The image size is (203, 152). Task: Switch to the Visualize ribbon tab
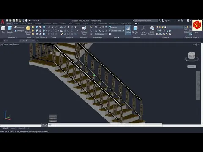click(x=38, y=24)
